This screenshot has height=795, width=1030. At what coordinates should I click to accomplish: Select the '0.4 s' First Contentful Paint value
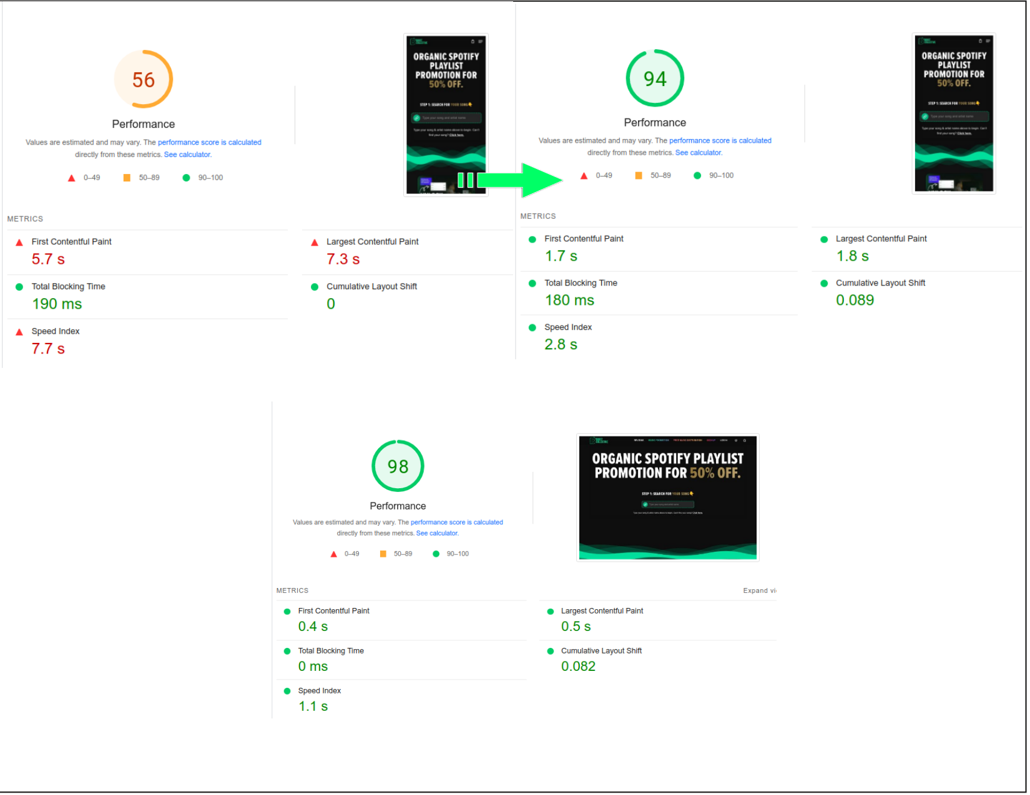tap(313, 627)
